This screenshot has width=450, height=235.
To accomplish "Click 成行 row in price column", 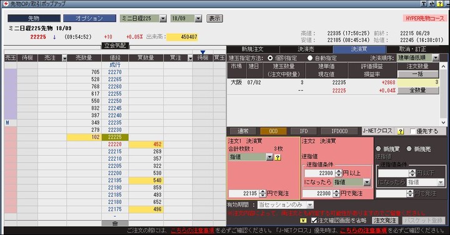I will point(115,65).
